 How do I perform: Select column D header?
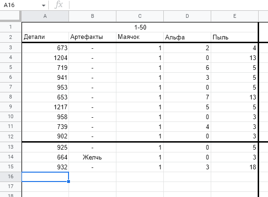[187, 16]
